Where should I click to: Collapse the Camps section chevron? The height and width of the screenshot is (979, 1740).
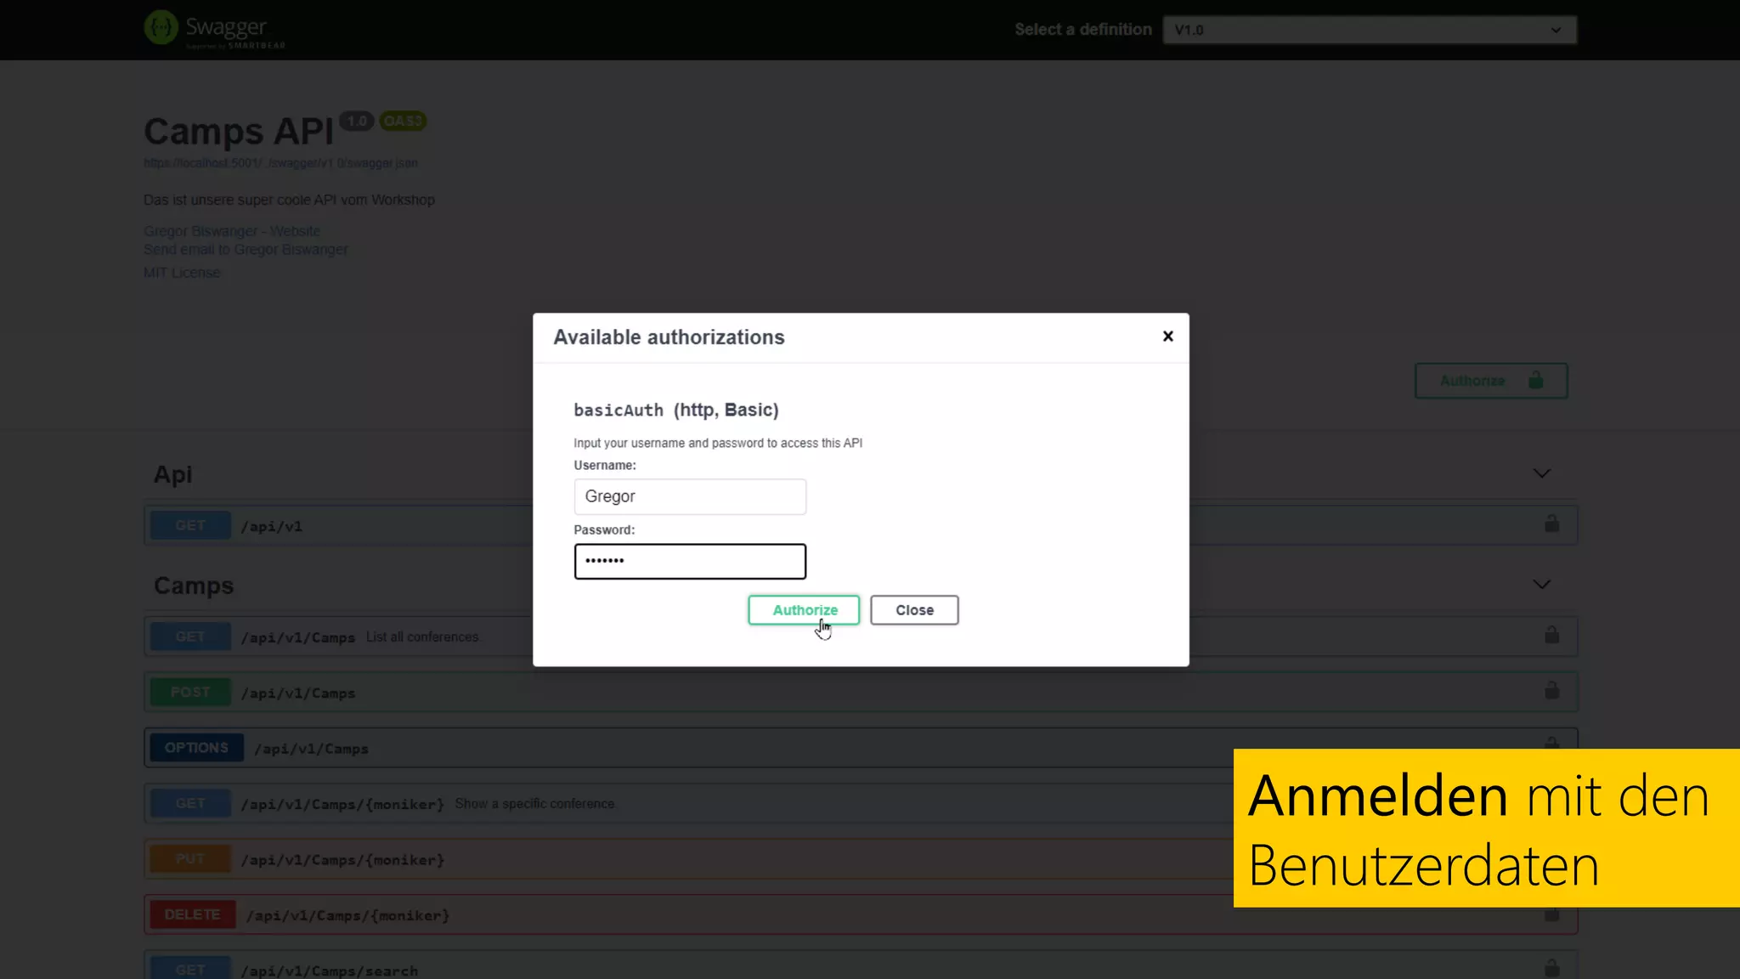[x=1542, y=585]
